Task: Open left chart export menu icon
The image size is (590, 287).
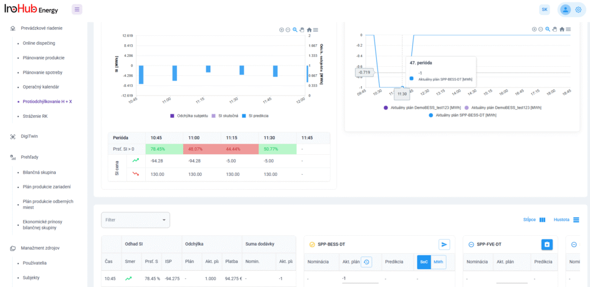Action: tap(316, 29)
